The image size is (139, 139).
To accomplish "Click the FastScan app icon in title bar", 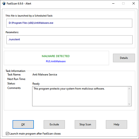I will [x=4, y=3].
